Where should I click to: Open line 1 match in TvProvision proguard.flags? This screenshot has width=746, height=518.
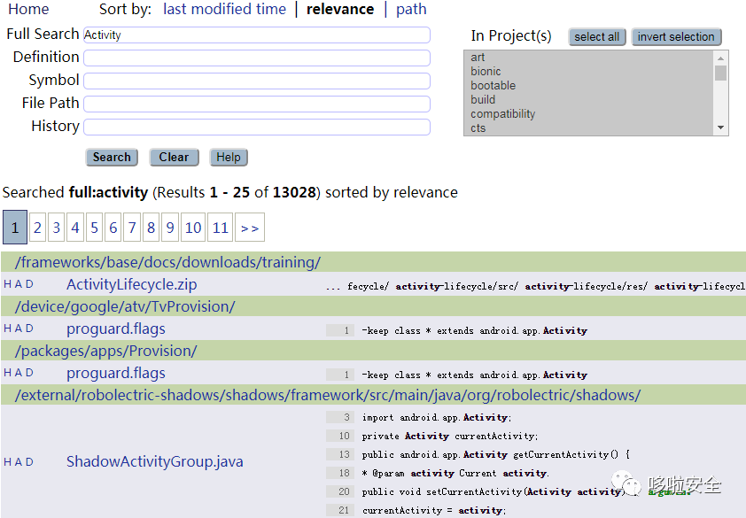(457, 330)
